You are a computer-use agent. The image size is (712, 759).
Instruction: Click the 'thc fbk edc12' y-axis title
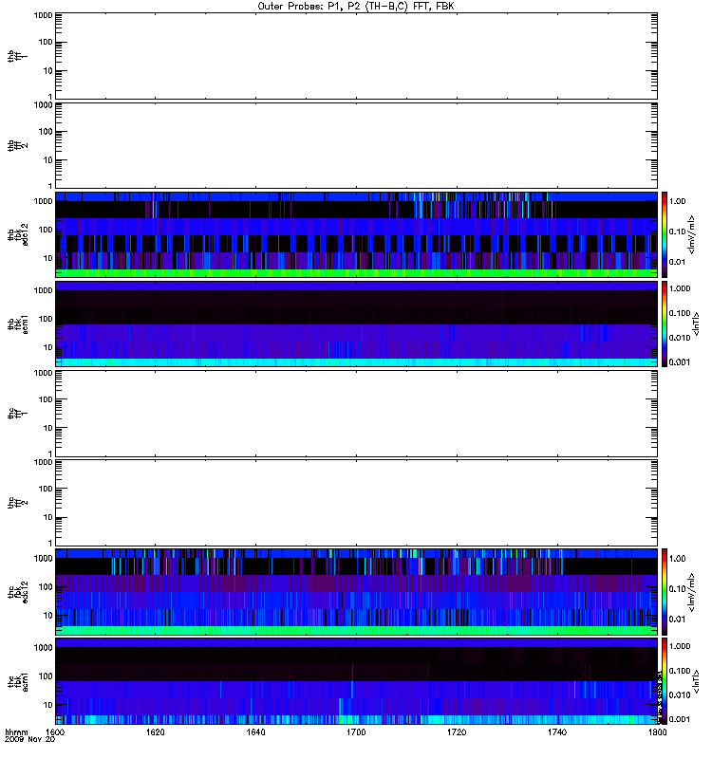tap(18, 591)
